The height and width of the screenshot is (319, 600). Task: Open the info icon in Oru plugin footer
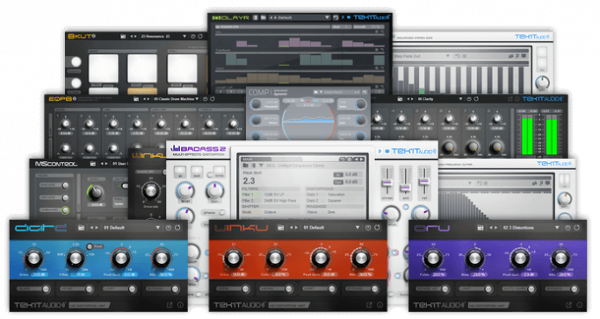[x=580, y=305]
